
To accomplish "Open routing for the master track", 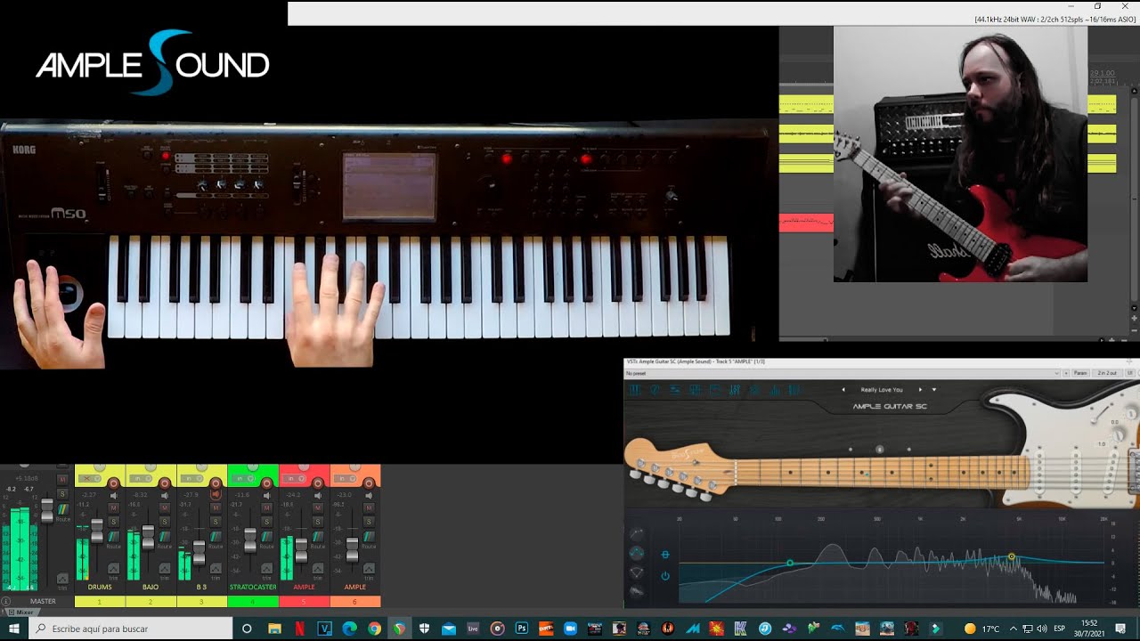I will pos(63,509).
